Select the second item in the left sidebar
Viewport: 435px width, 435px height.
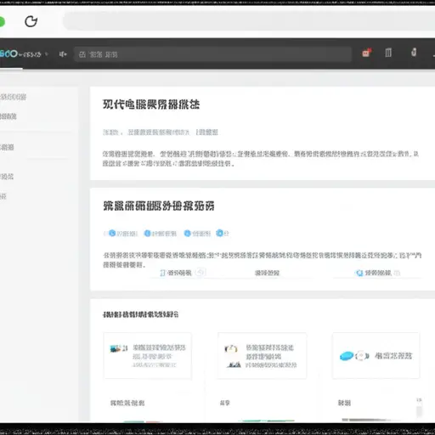click(x=8, y=116)
